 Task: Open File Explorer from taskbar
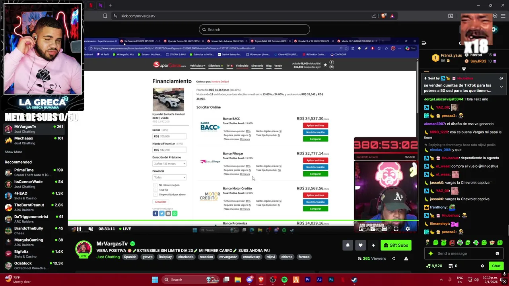click(238, 280)
